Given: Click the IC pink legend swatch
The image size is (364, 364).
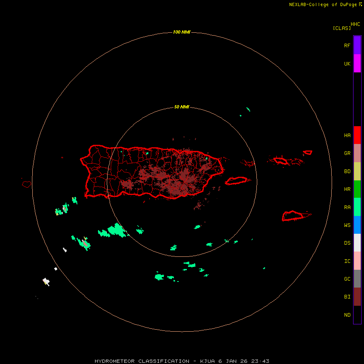Looking at the screenshot, I should [x=357, y=261].
